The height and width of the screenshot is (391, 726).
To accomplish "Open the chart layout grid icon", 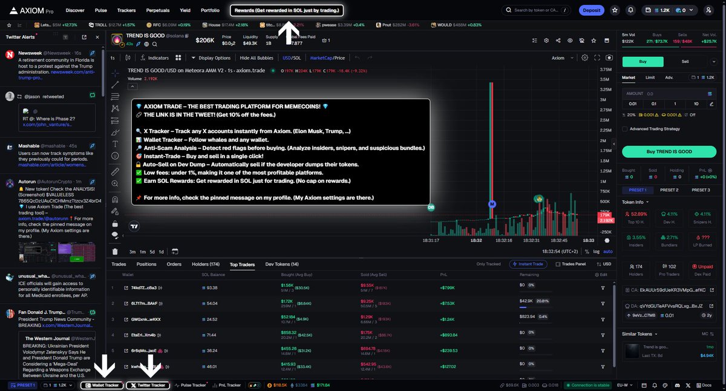I will point(178,57).
